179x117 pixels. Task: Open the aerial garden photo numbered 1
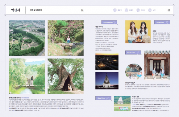(x=27, y=38)
